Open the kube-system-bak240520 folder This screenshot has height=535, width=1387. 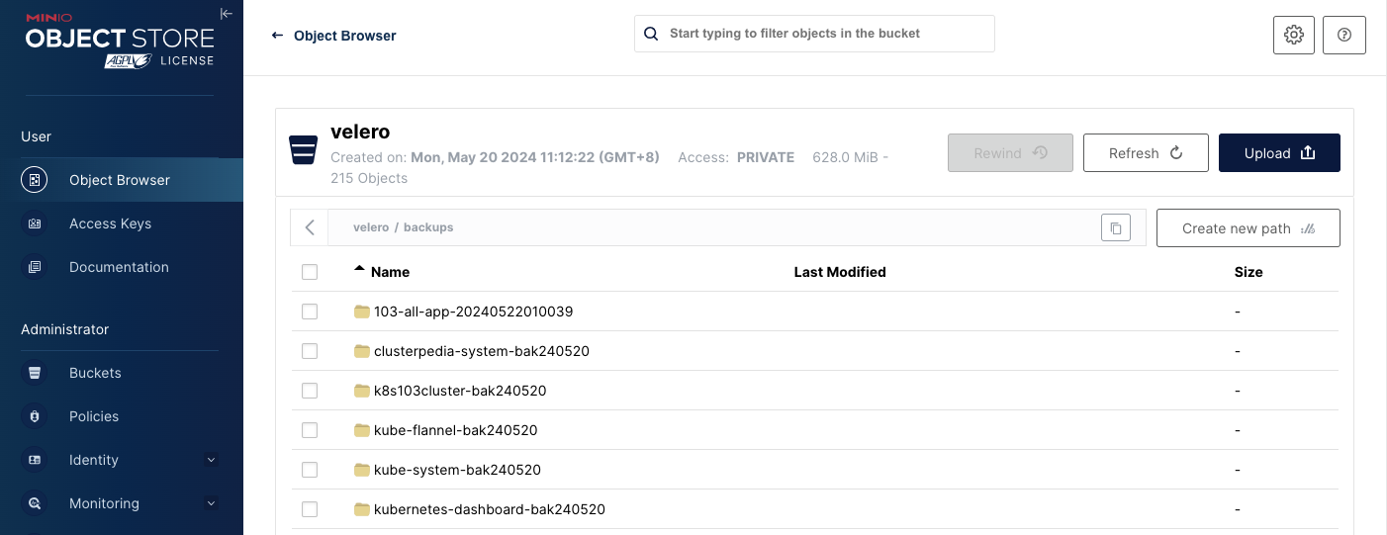(x=457, y=470)
